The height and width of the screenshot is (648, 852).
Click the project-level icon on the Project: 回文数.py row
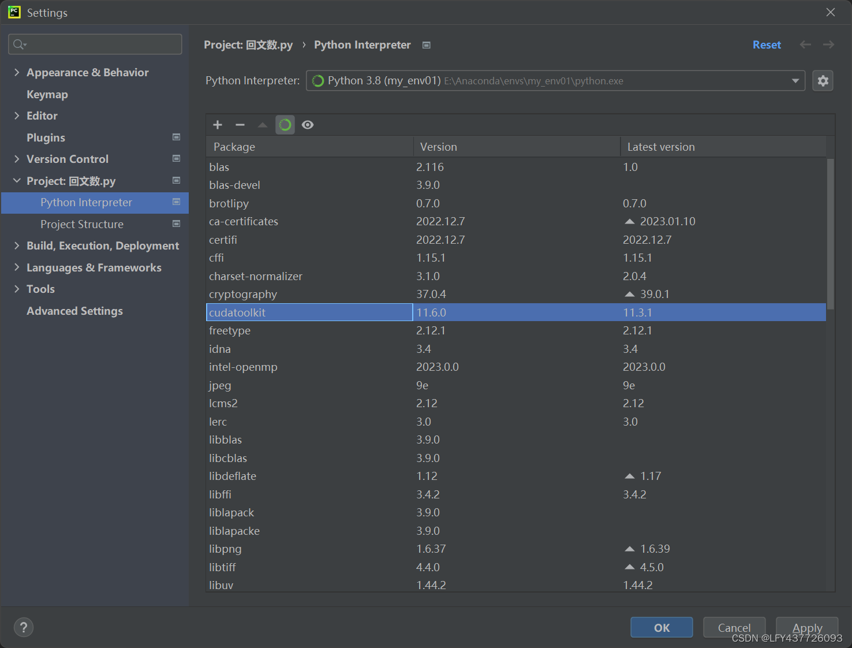[x=177, y=180]
